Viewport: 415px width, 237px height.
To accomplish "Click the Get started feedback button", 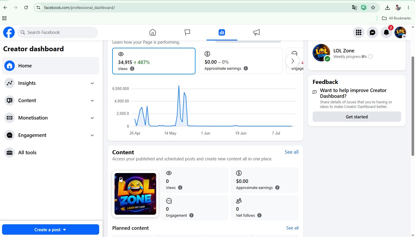I will (357, 117).
